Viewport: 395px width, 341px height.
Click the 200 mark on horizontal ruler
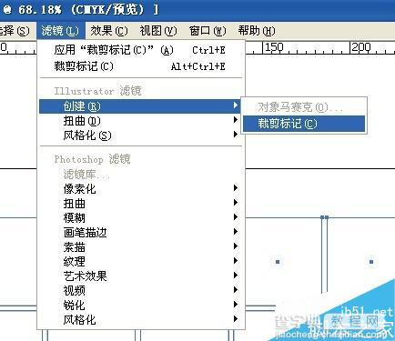click(361, 47)
